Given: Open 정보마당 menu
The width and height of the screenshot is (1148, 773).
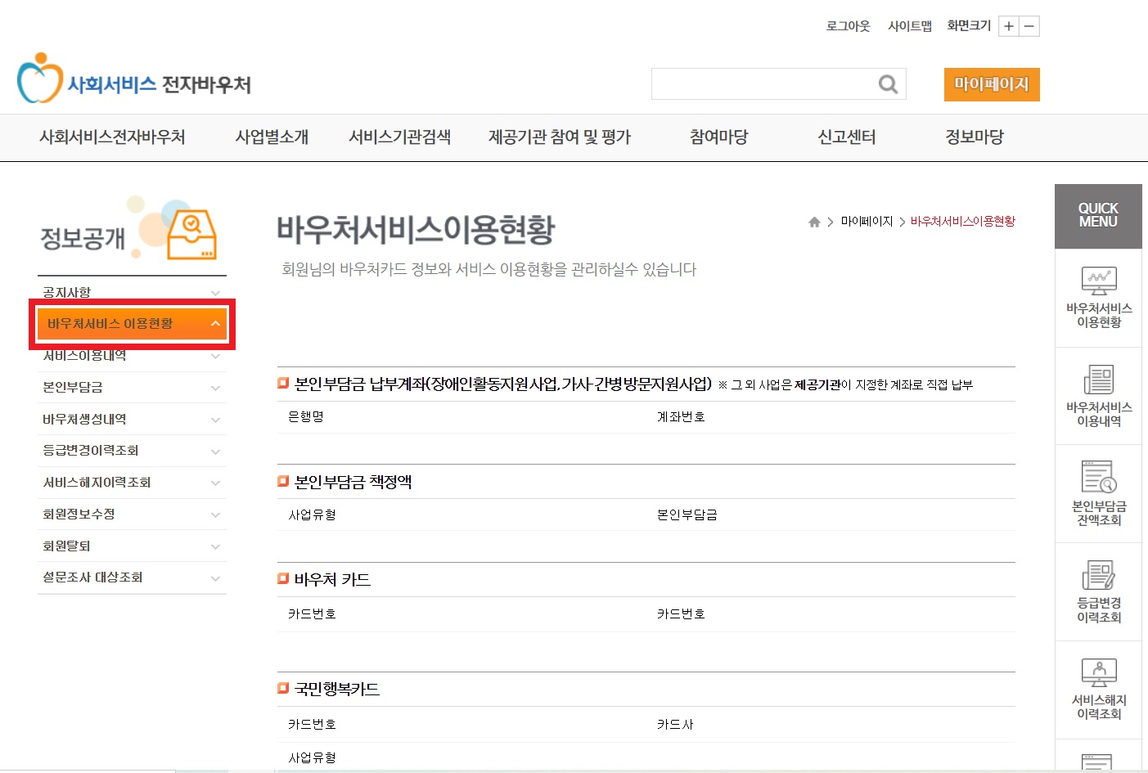Looking at the screenshot, I should point(974,137).
